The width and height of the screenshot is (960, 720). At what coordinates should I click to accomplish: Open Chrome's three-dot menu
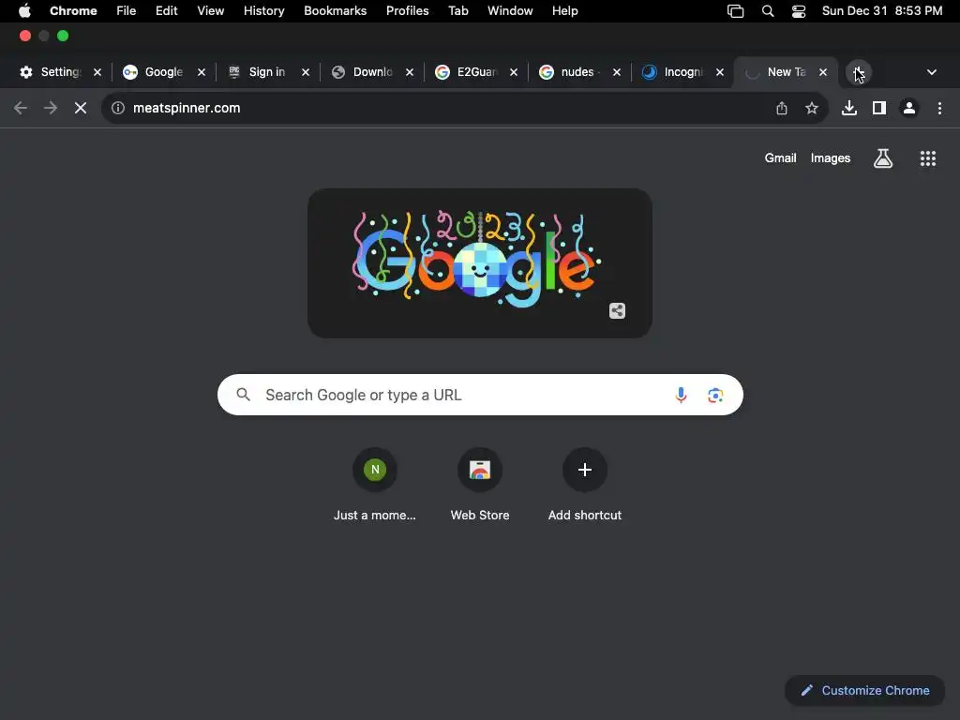pyautogui.click(x=939, y=109)
